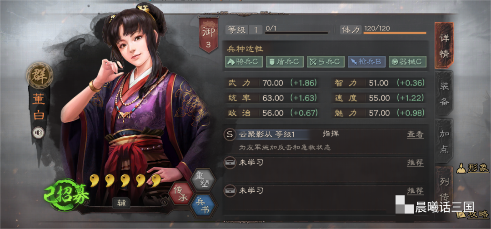
Task: Click 推荐 on first unlearned skill slot
Action: point(415,163)
